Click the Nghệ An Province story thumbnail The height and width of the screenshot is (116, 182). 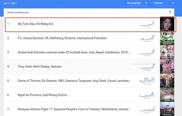(x=167, y=95)
